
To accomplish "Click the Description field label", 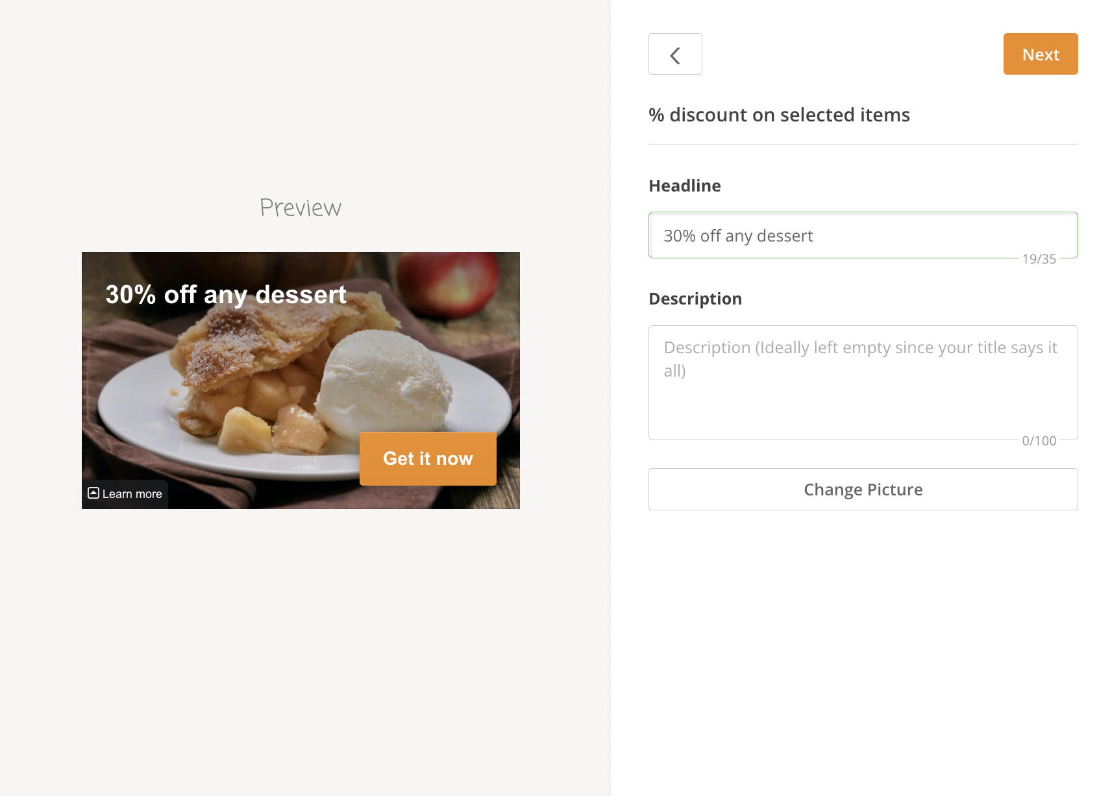I will (x=695, y=299).
